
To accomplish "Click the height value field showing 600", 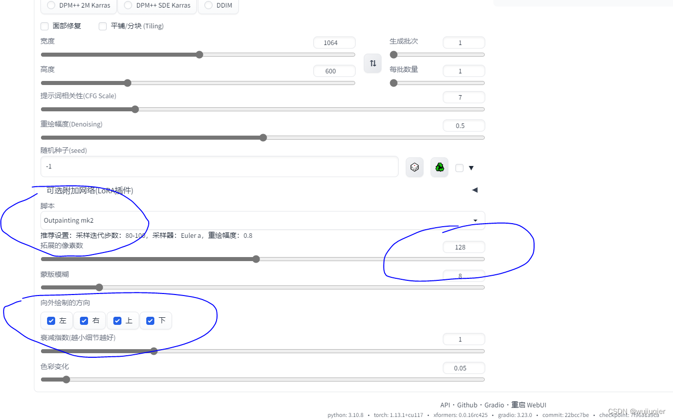I will point(334,71).
